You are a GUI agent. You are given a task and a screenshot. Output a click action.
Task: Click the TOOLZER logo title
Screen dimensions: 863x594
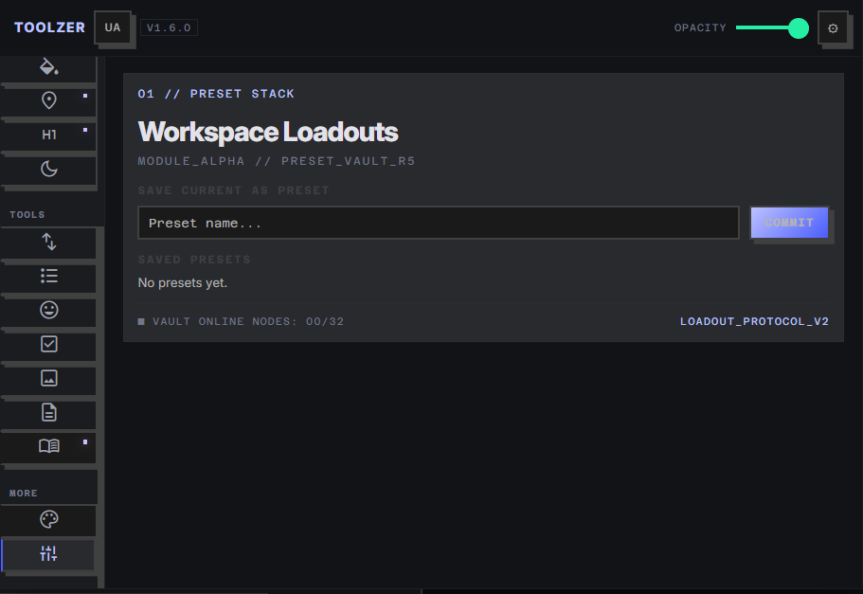point(49,27)
